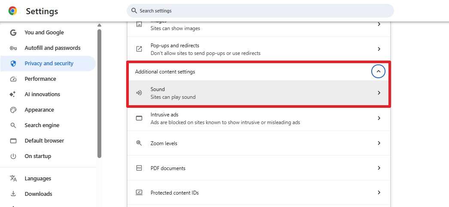Image resolution: width=449 pixels, height=207 pixels.
Task: Open Languages settings
Action: (x=48, y=178)
